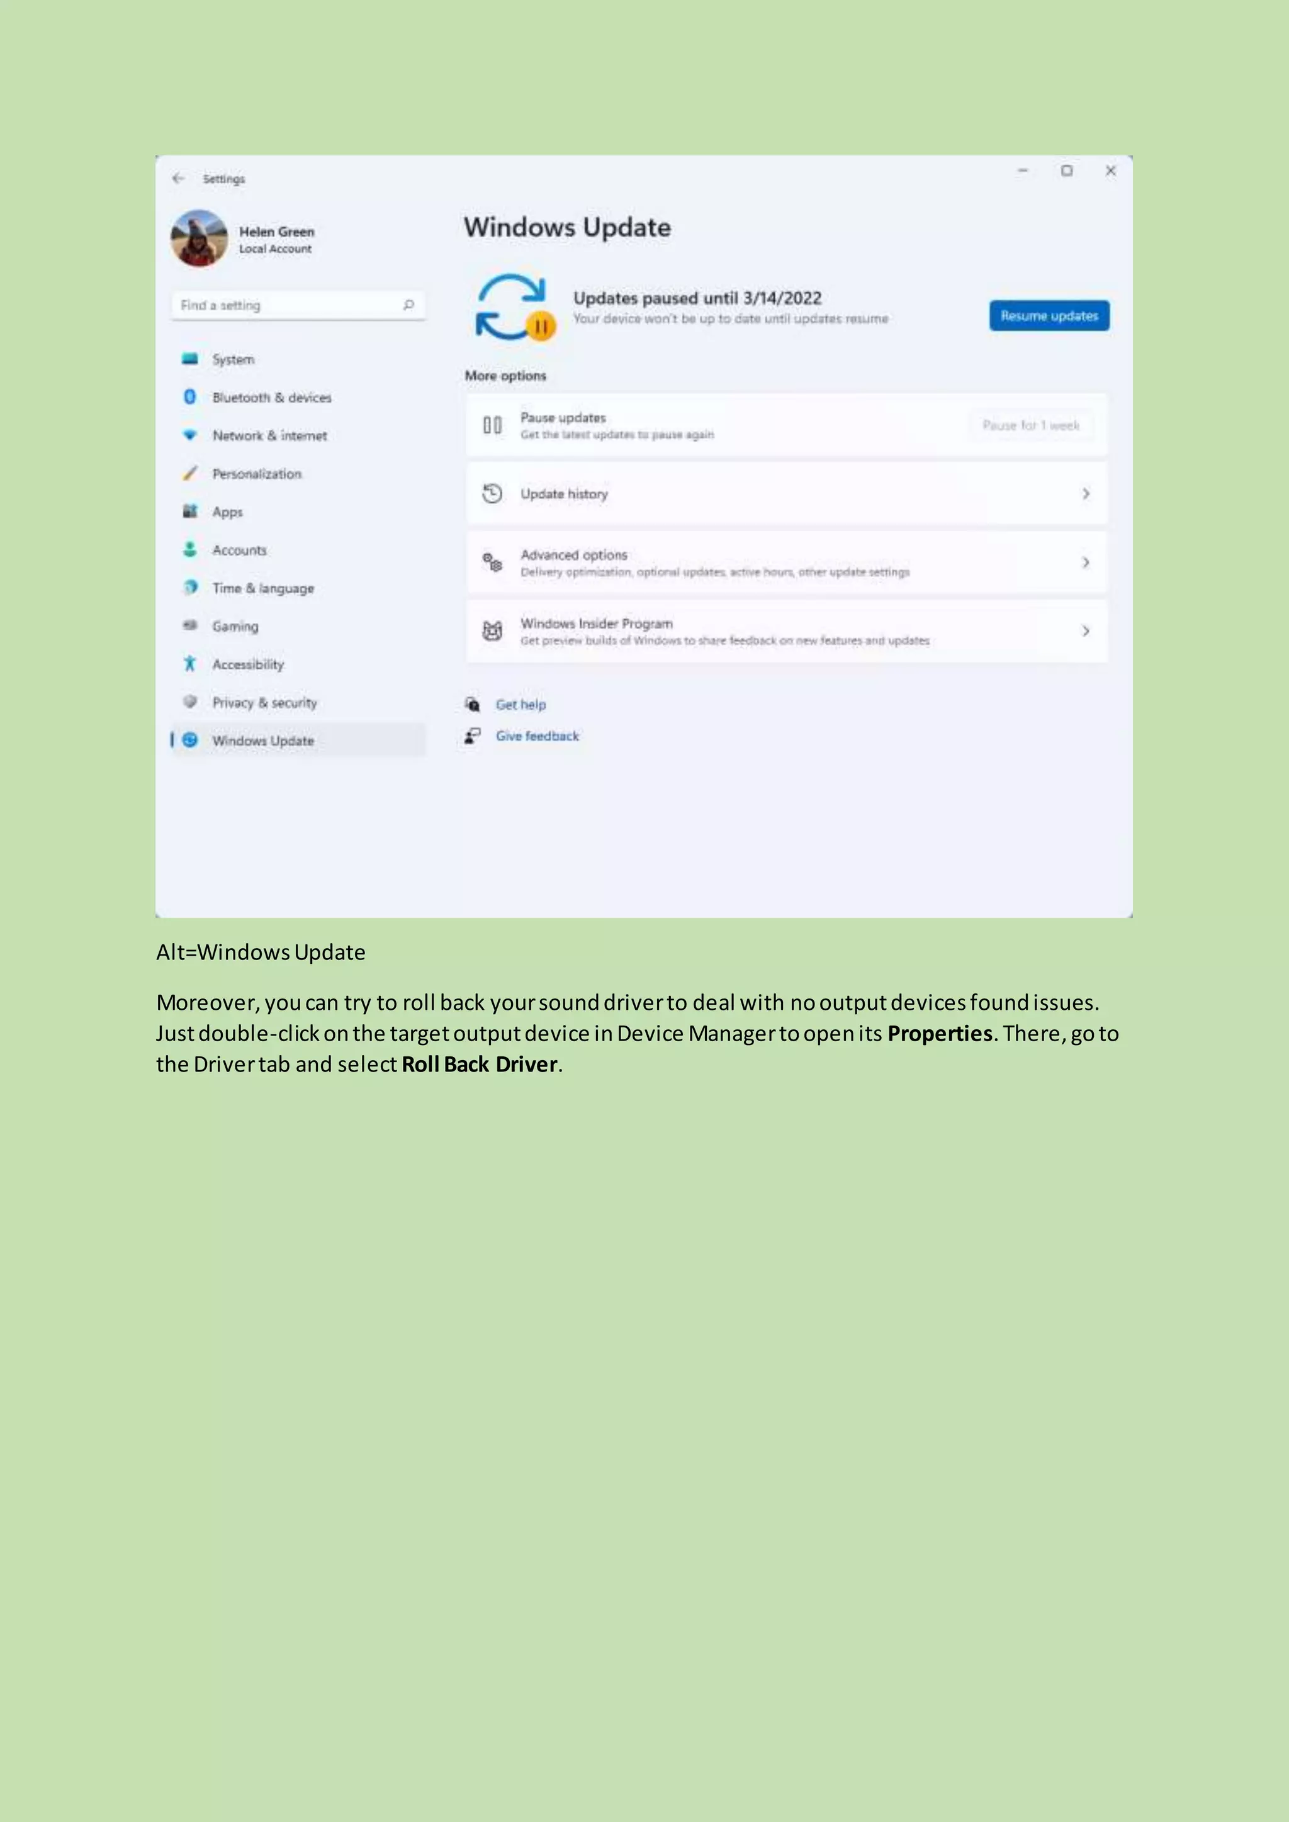The image size is (1289, 1822).
Task: Click the Personalization brush icon
Action: click(x=189, y=473)
